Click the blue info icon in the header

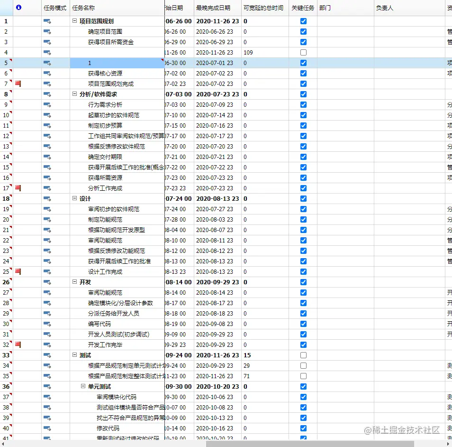pyautogui.click(x=18, y=8)
